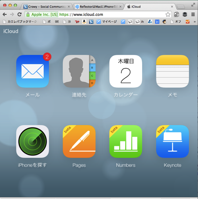Enter fullscreen using top-right arrows icon

pyautogui.click(x=193, y=5)
